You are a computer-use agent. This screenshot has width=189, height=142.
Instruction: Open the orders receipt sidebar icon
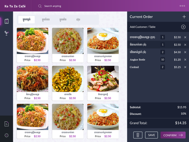[7, 124]
